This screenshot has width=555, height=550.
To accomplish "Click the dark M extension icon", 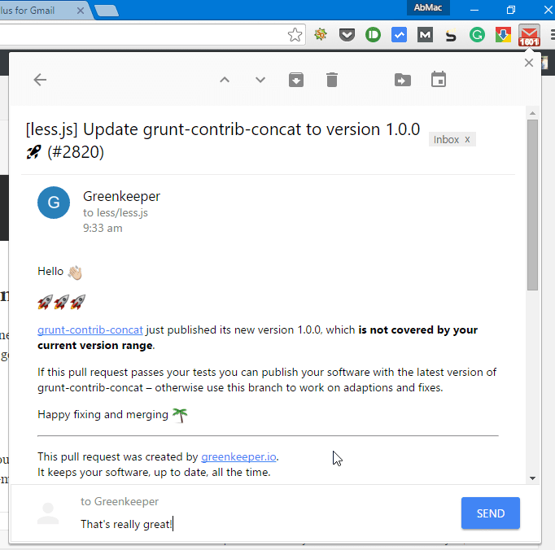I will click(425, 35).
